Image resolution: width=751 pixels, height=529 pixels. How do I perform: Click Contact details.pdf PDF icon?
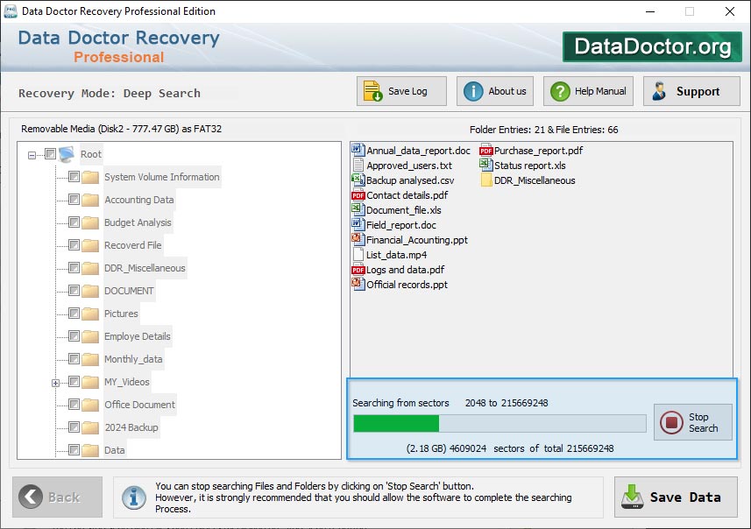(x=358, y=195)
